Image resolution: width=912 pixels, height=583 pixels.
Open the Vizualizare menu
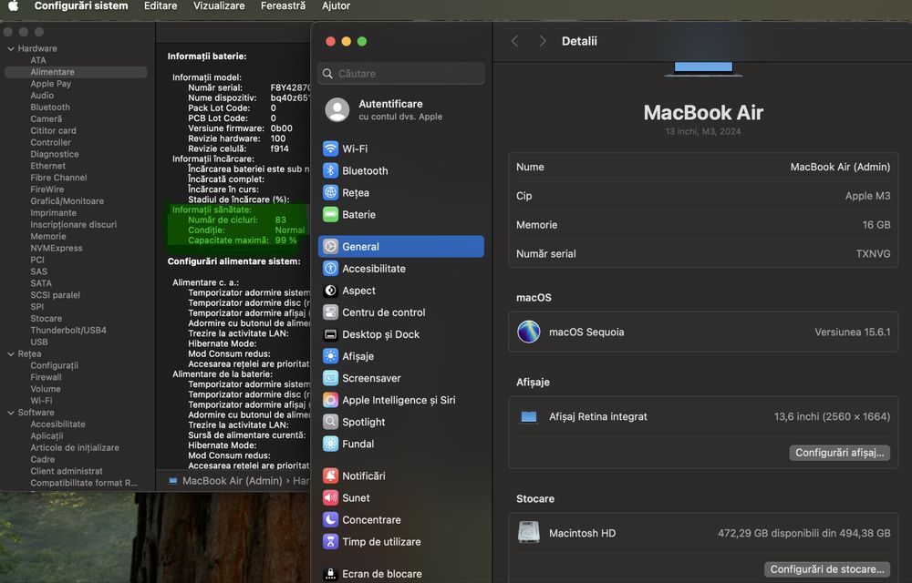coord(219,5)
